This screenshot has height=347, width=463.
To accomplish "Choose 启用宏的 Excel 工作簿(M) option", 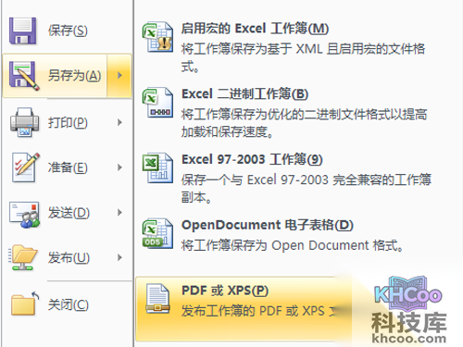I will [x=255, y=29].
